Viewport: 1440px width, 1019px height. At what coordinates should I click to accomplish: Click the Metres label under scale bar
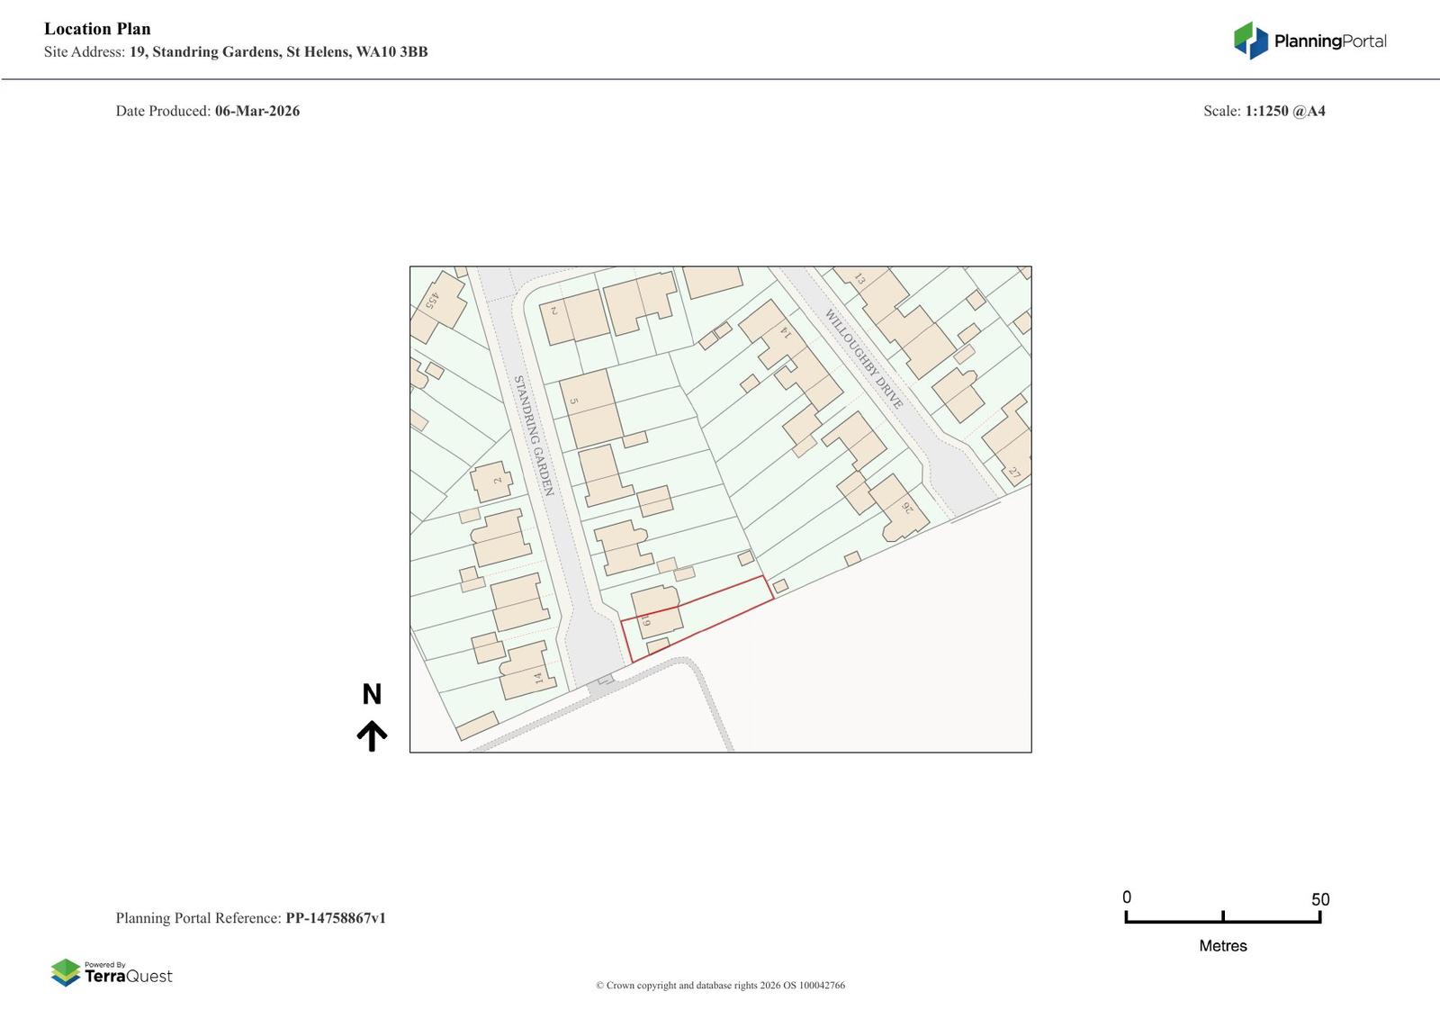pos(1222,945)
